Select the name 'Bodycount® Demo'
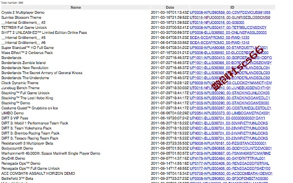This screenshot has width=293, height=183. pos(17,148)
